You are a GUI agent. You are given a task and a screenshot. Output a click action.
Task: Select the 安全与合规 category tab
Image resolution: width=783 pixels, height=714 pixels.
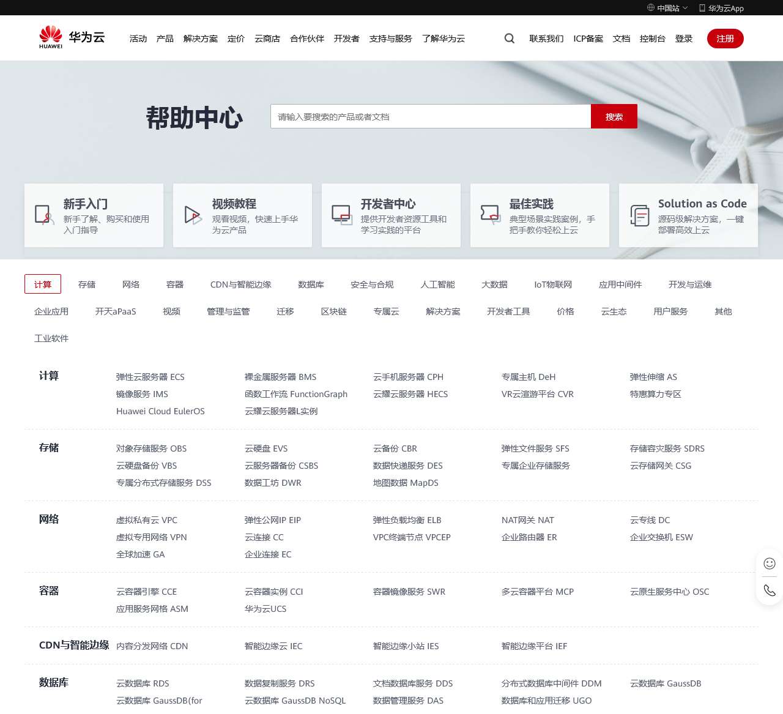(372, 284)
